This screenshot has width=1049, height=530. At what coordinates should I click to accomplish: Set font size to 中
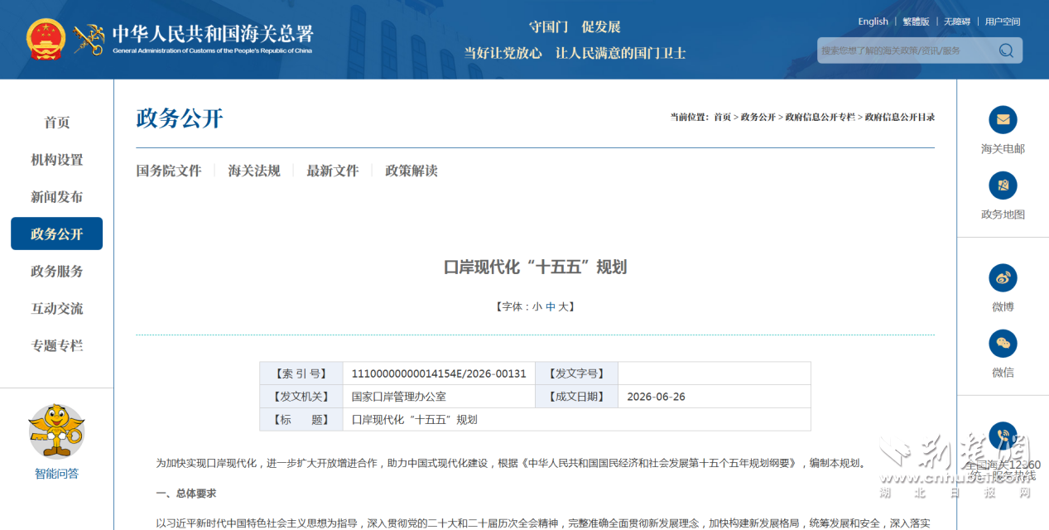pyautogui.click(x=551, y=306)
